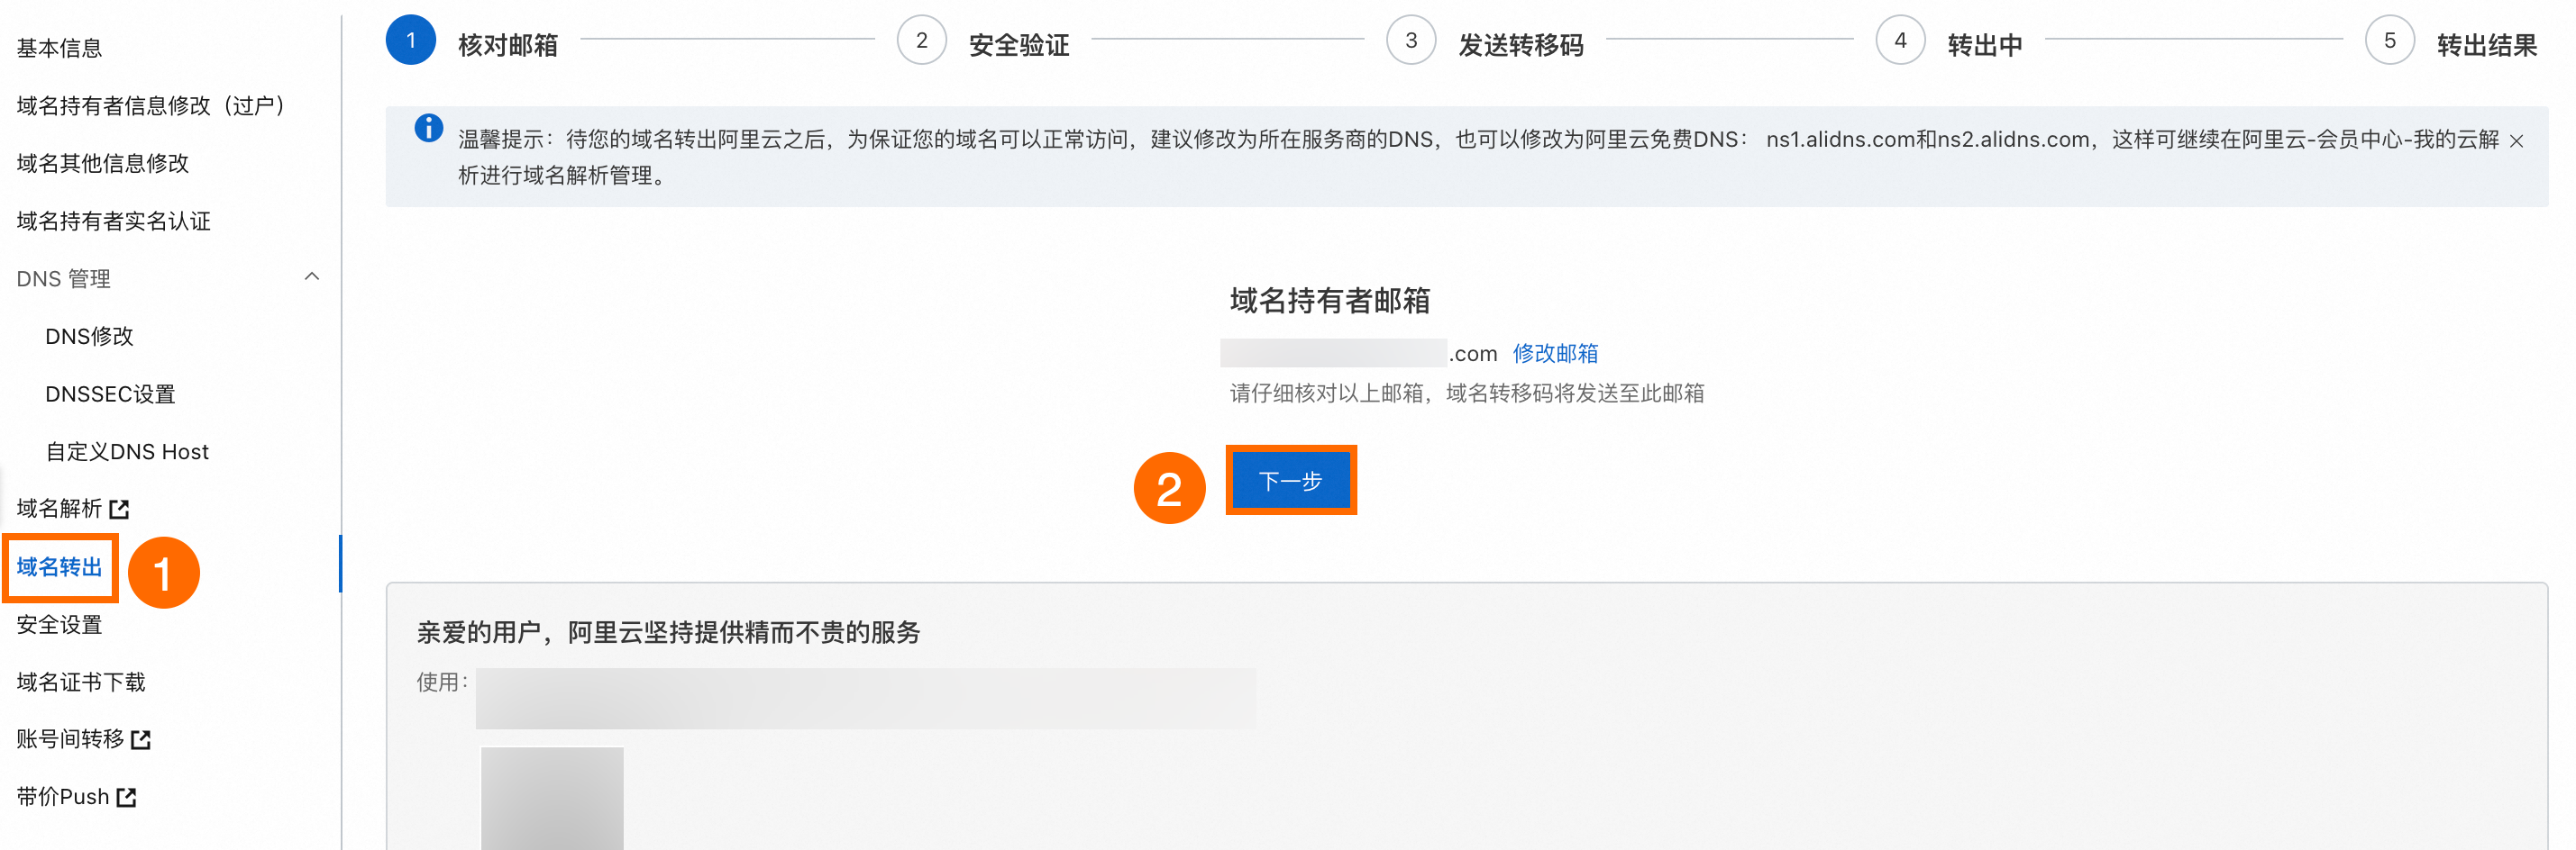Viewport: 2576px width, 850px height.
Task: Click the external link icon beside 账号间转移
Action: point(141,739)
